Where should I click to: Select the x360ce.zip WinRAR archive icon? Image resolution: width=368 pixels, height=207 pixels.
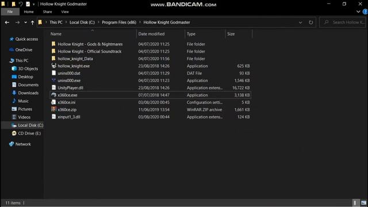coord(53,109)
